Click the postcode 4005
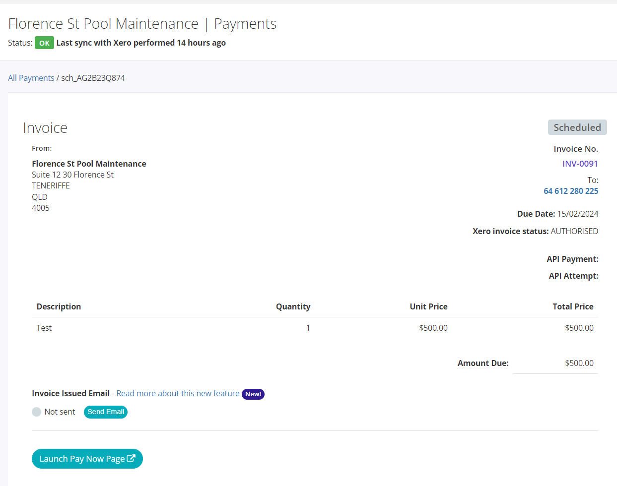The height and width of the screenshot is (486, 617). click(x=41, y=208)
